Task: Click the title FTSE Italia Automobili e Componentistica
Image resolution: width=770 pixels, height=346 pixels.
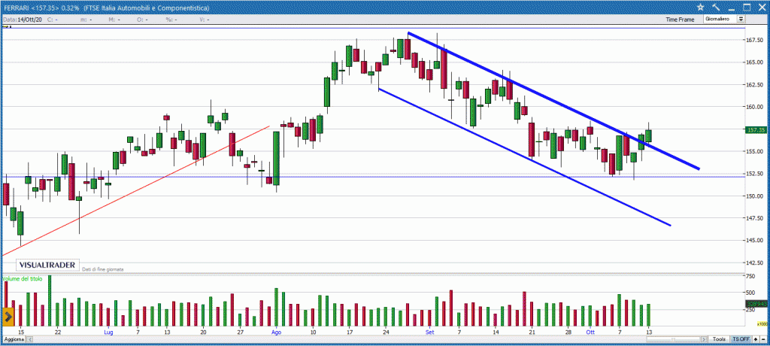Action: 147,8
